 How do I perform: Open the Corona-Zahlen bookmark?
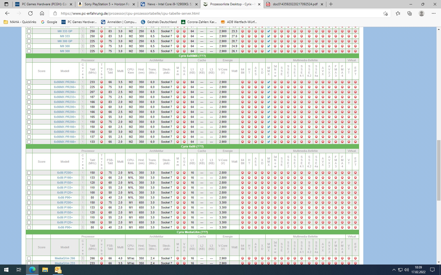[199, 22]
